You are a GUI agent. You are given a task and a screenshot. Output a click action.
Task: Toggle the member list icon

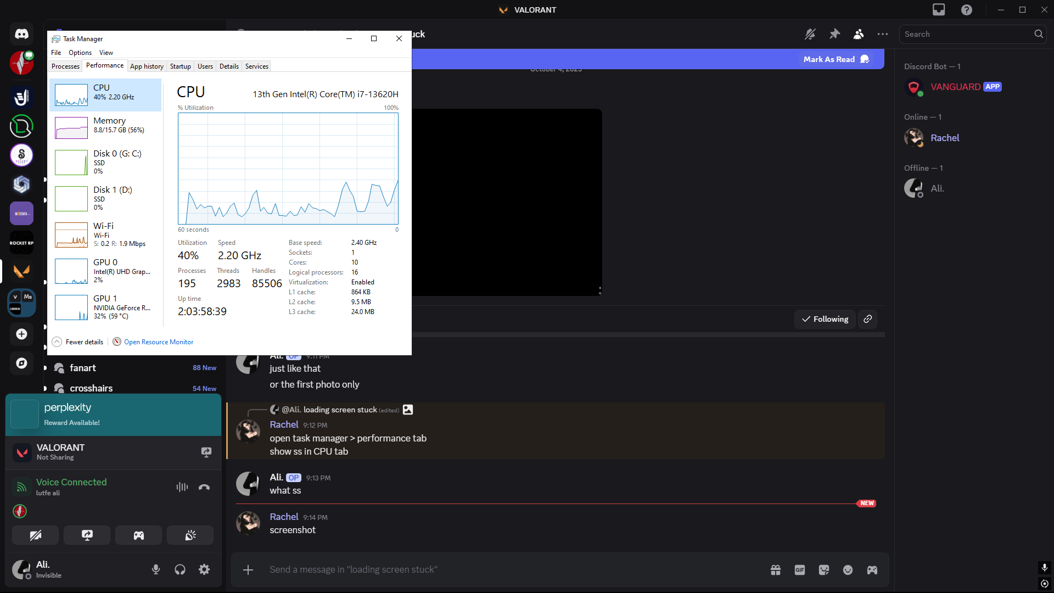(x=859, y=34)
